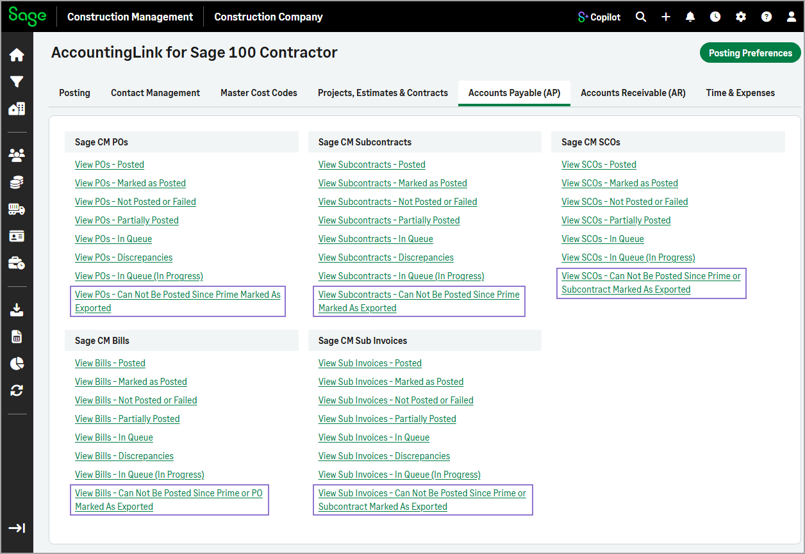Click the Sage logo

tap(27, 16)
